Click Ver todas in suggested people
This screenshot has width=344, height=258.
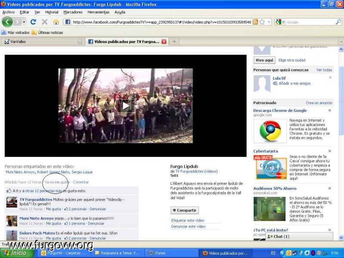point(324,70)
